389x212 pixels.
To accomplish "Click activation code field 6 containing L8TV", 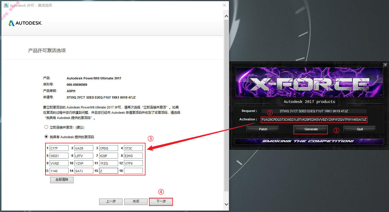I will tap(84, 156).
